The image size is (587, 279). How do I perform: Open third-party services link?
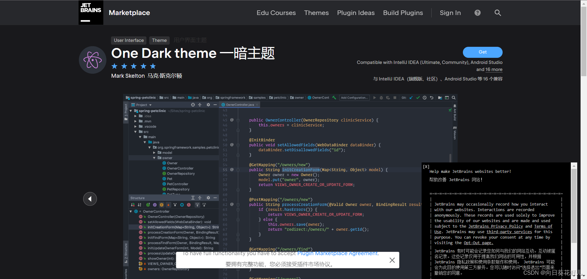pos(509,232)
